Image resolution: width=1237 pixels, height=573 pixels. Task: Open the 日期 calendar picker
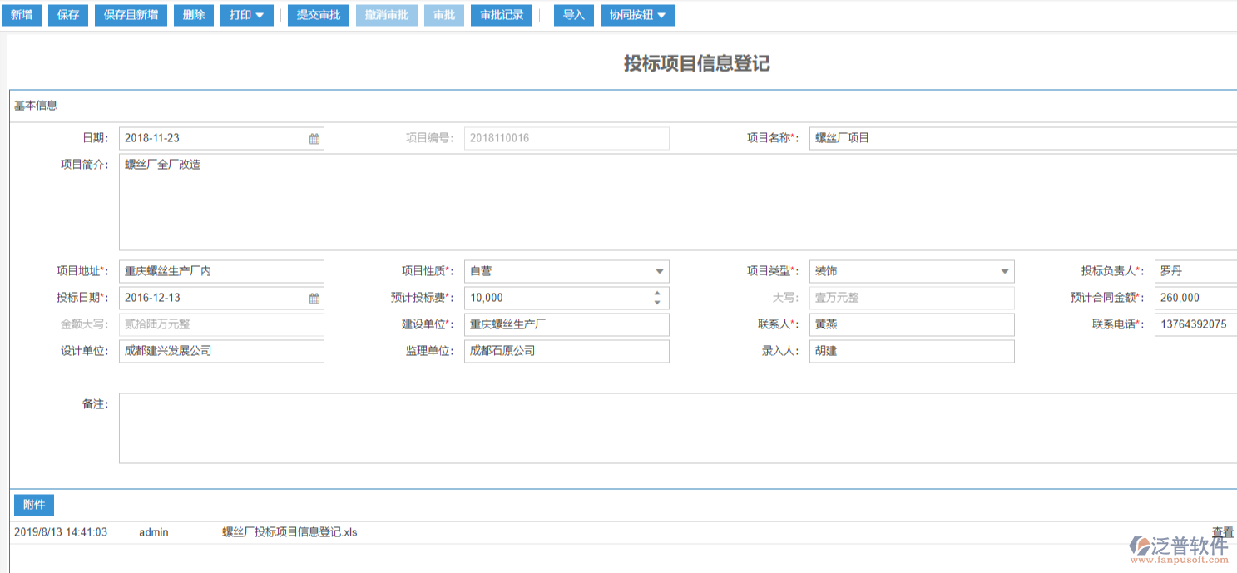[x=314, y=138]
